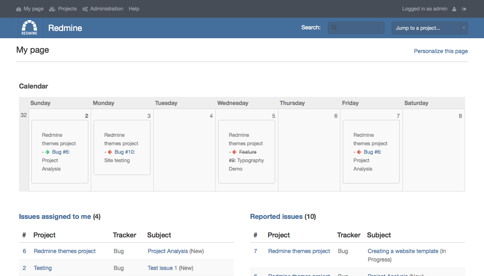Open the Reported issues list
This screenshot has width=484, height=276.
pyautogui.click(x=276, y=216)
